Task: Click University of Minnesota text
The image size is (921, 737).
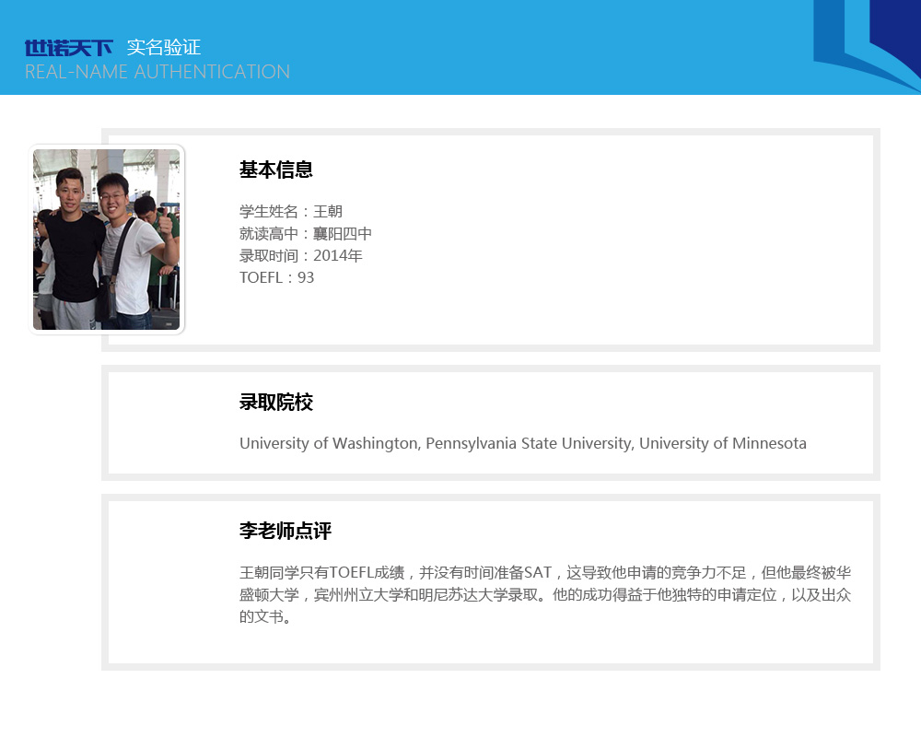Action: [x=722, y=444]
